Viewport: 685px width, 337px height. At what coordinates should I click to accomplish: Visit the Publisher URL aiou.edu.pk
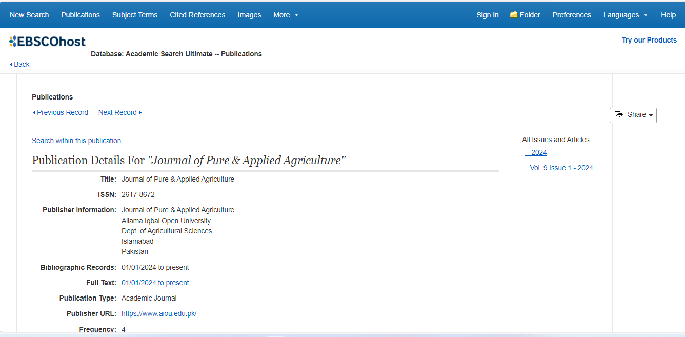[159, 313]
